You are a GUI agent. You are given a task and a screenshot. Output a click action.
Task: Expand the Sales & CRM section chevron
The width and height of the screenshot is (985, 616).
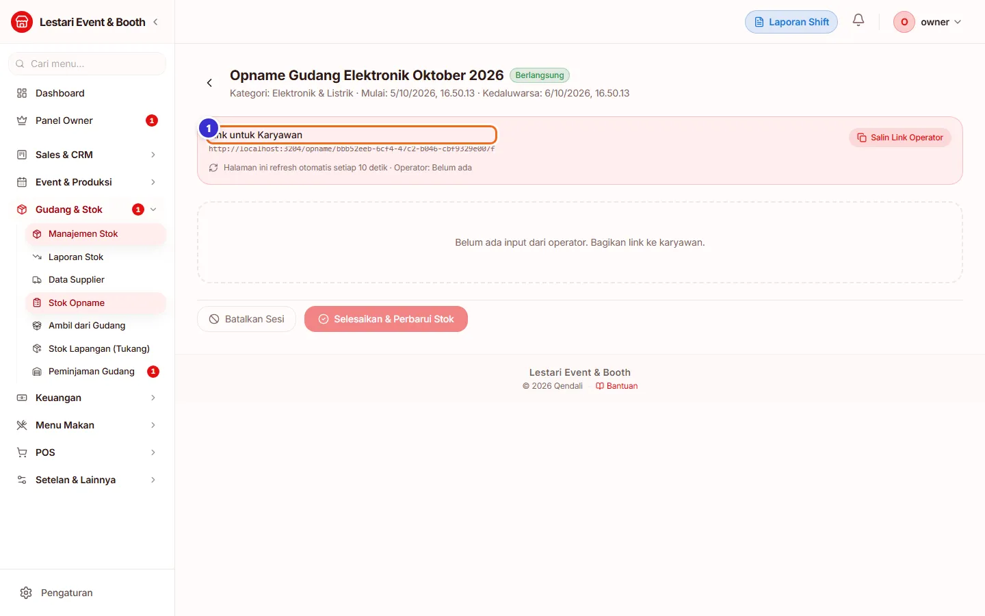click(153, 155)
